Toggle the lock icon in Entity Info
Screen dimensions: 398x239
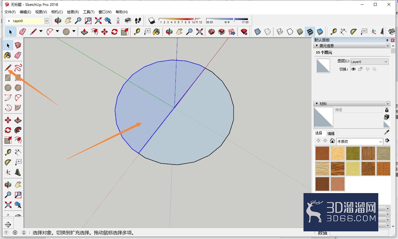pos(360,69)
